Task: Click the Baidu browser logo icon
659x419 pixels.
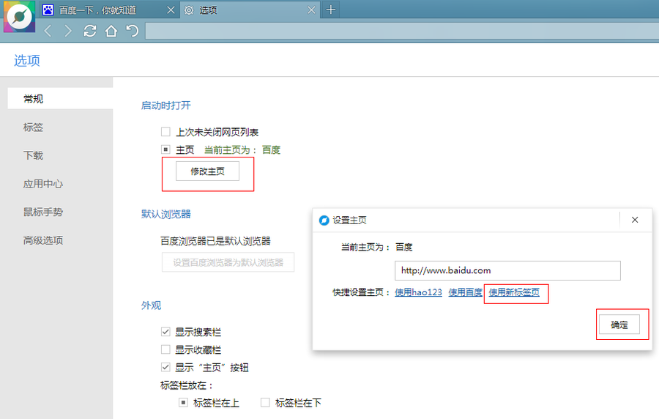Action: coord(19,18)
